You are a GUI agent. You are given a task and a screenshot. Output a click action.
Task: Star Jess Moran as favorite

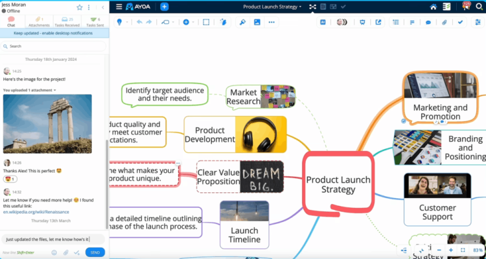pyautogui.click(x=80, y=7)
